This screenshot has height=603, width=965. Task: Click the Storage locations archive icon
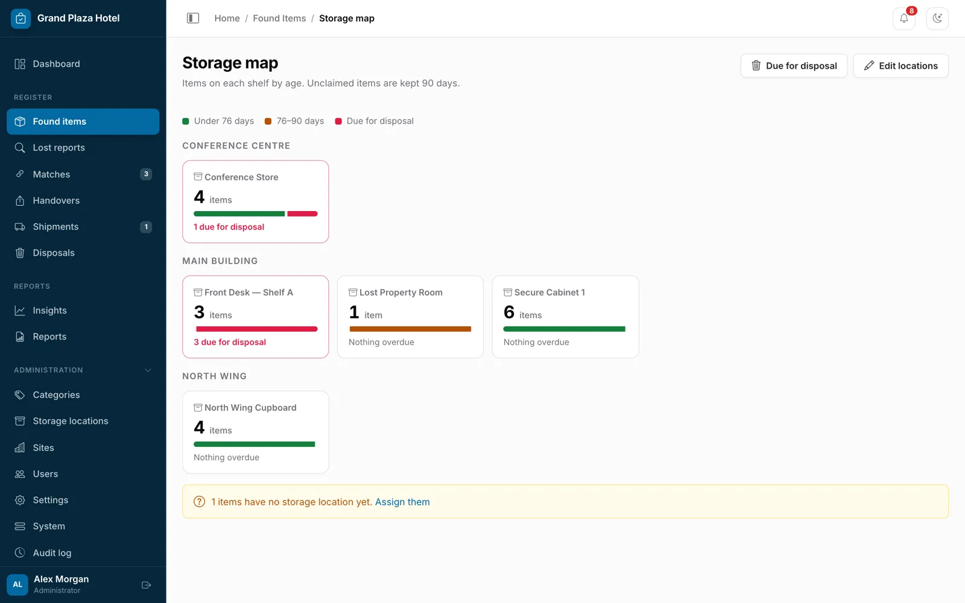pyautogui.click(x=20, y=421)
